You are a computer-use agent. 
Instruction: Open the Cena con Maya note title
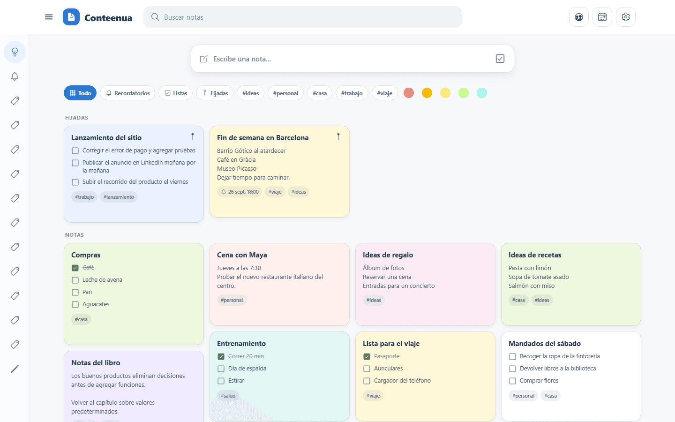242,255
